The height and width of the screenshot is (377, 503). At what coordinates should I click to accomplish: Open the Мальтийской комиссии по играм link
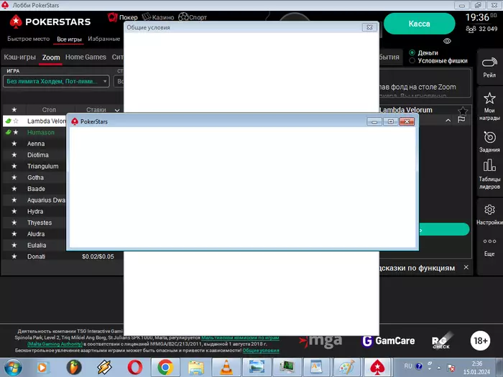tap(240, 338)
